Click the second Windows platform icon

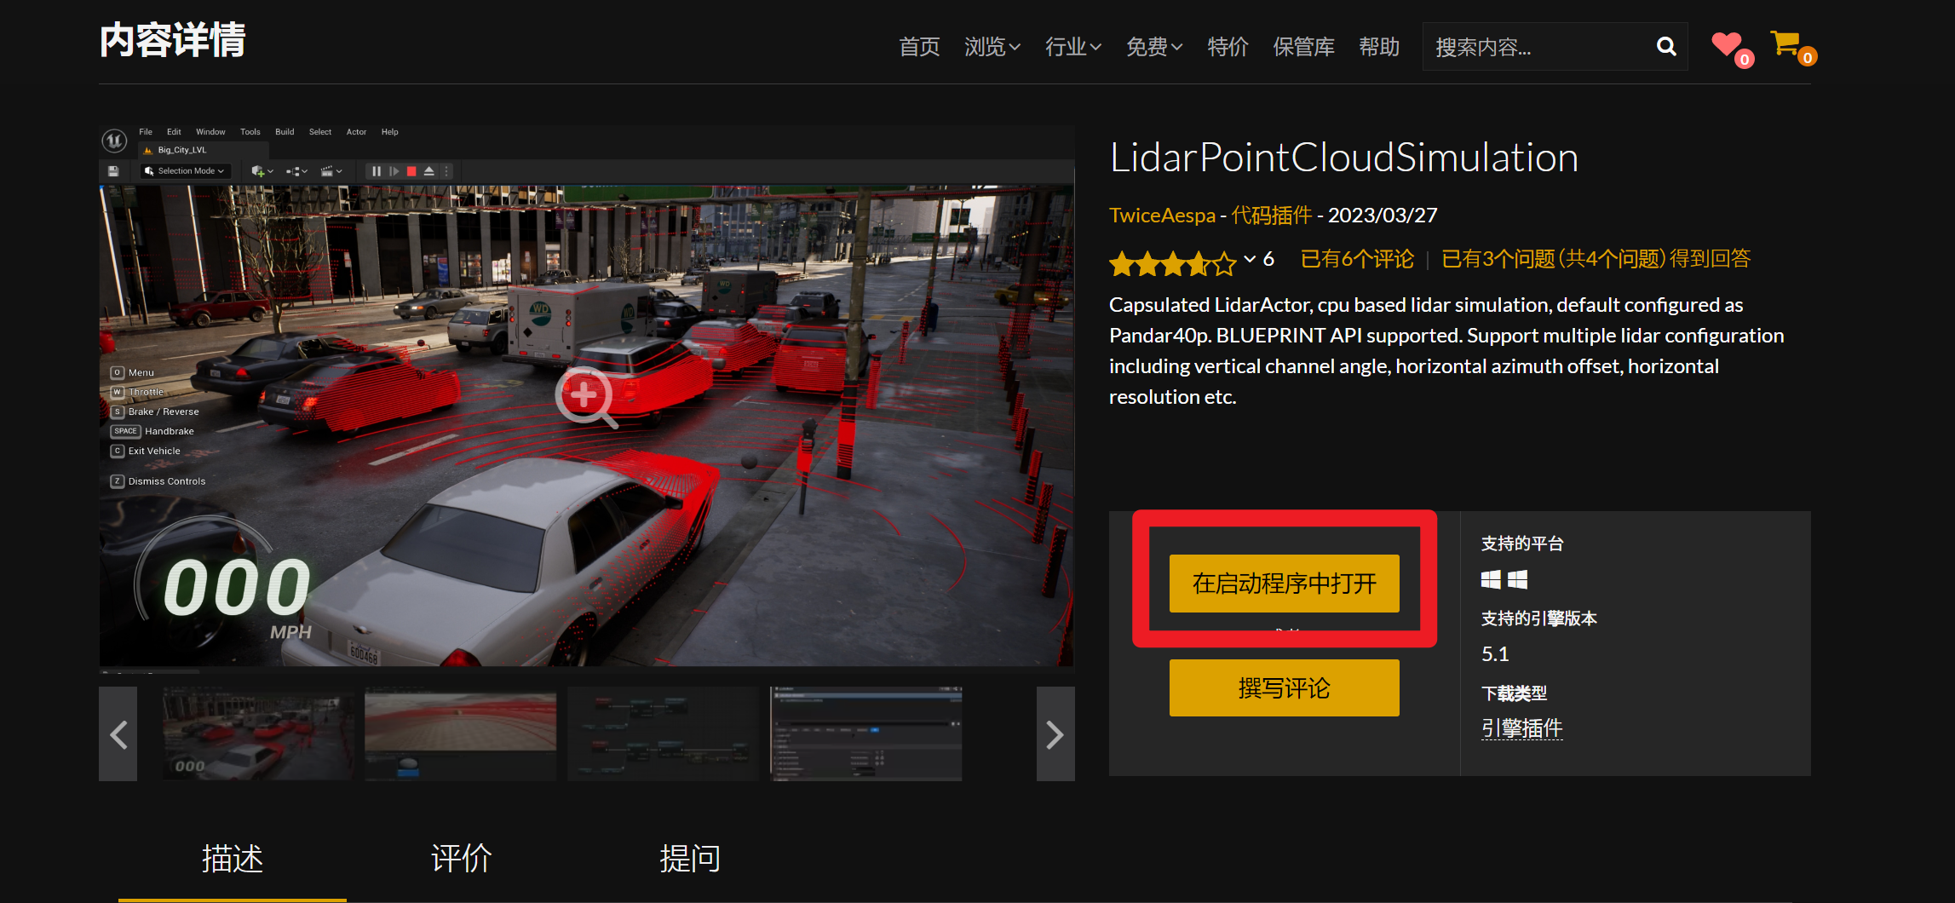1518,580
